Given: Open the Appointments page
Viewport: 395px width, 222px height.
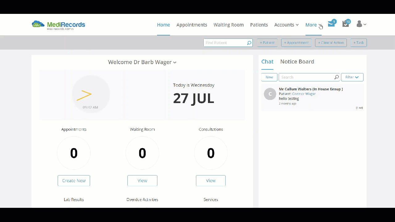Looking at the screenshot, I should tap(192, 25).
